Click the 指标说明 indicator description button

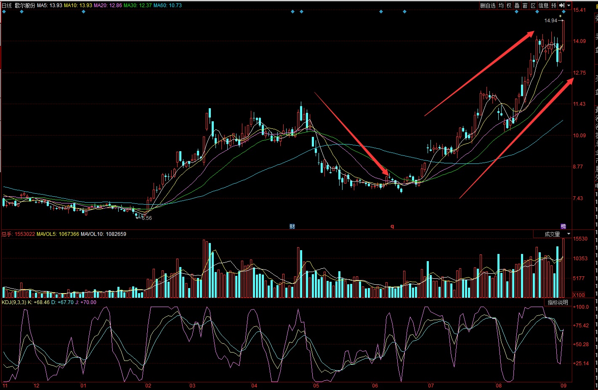tap(558, 302)
